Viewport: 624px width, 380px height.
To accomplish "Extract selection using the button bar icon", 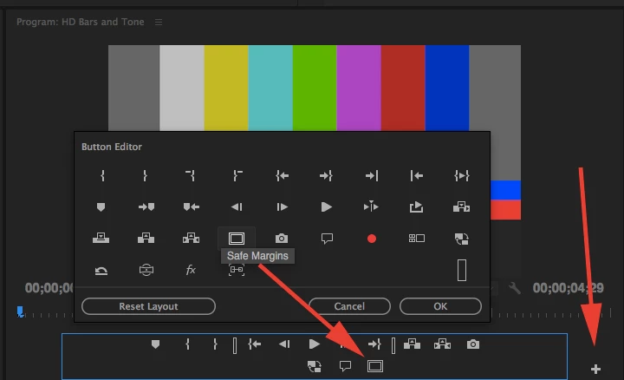I will tap(442, 344).
